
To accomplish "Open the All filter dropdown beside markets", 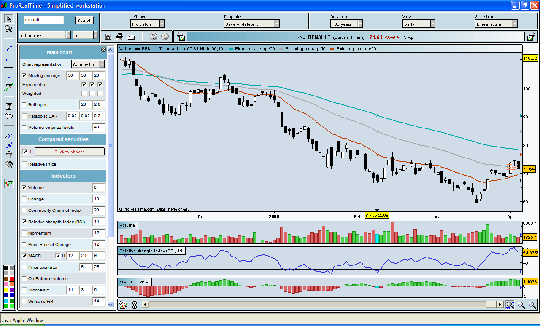I will [86, 35].
